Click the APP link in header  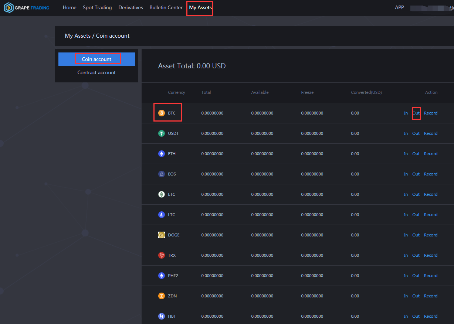click(x=399, y=7)
